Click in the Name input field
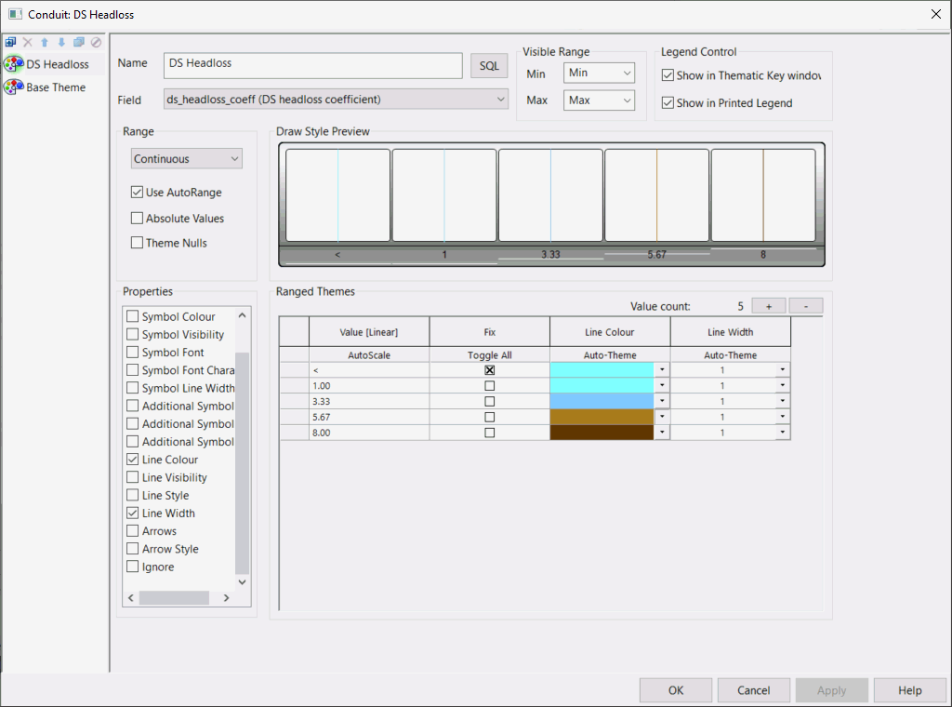 [312, 65]
